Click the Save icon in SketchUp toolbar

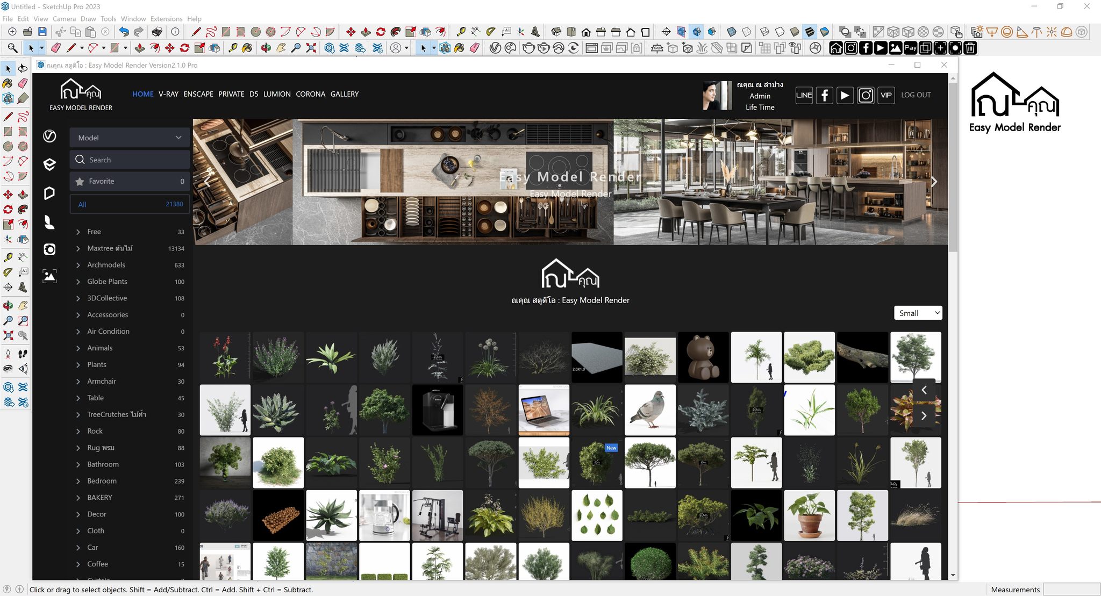(x=42, y=32)
